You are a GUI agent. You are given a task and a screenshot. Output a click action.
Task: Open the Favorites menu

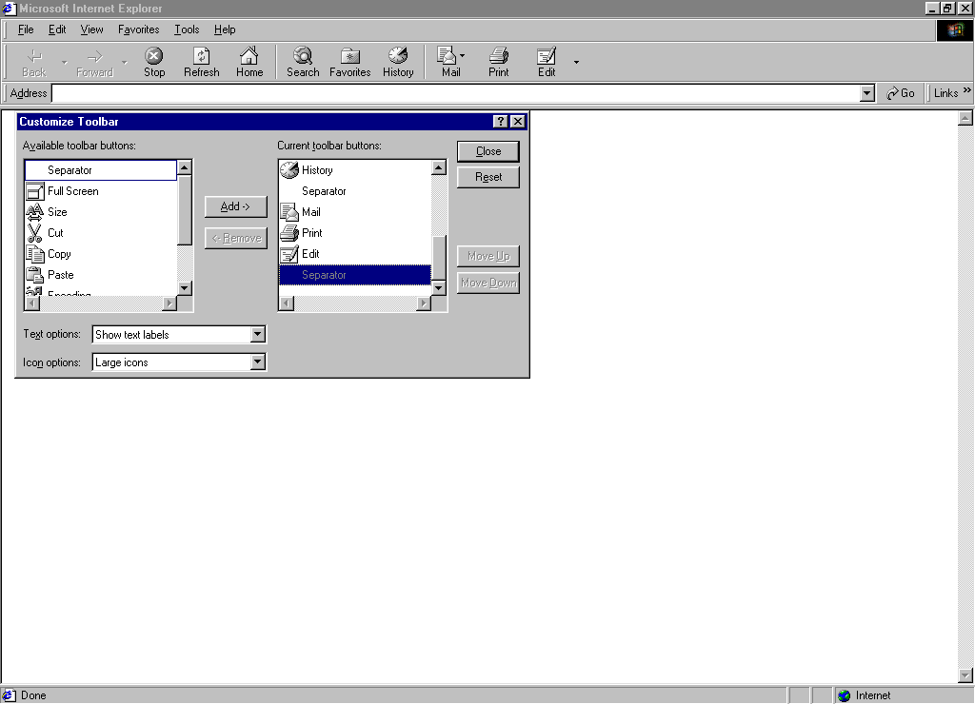(139, 29)
